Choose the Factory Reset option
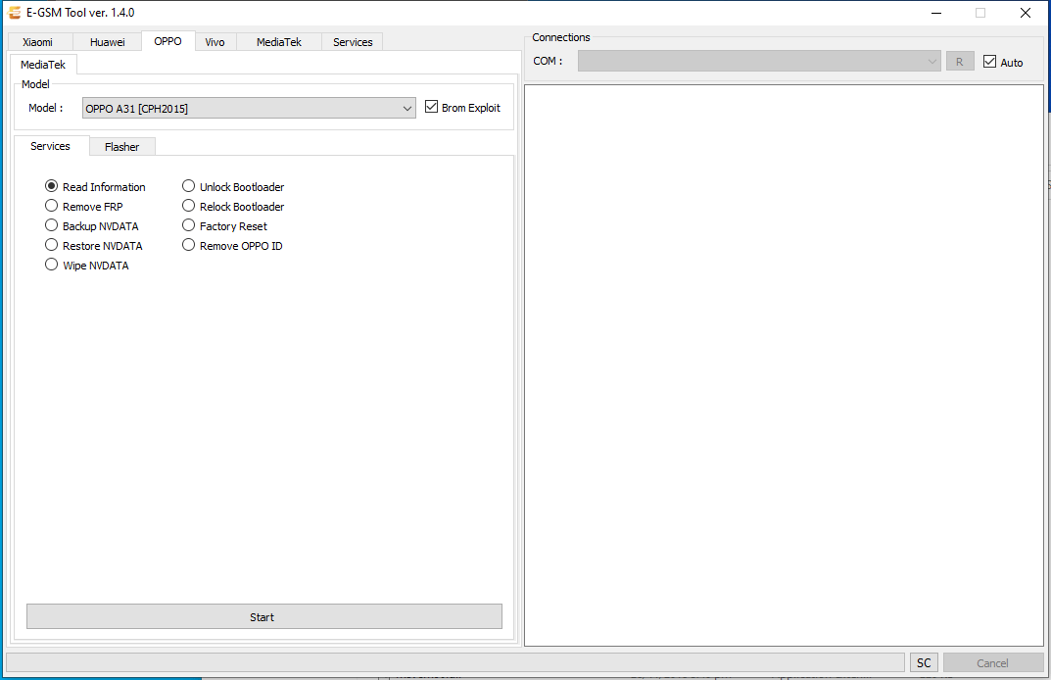Screen dimensions: 1051x680 [x=187, y=225]
